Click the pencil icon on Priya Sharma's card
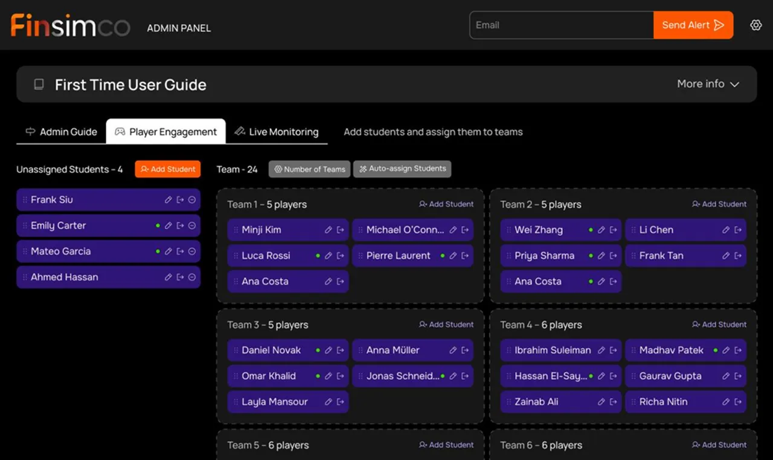Screen dimensions: 773x460 tap(601, 256)
